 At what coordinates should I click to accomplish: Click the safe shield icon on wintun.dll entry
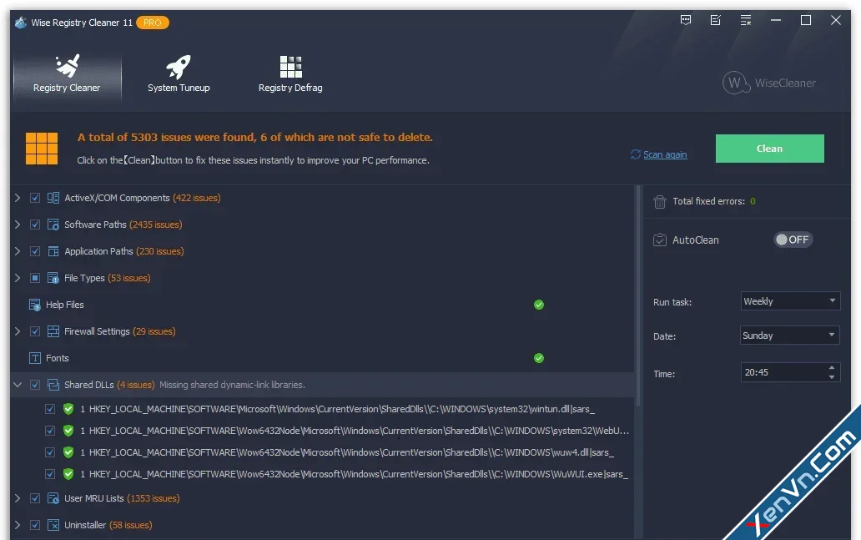[x=68, y=409]
